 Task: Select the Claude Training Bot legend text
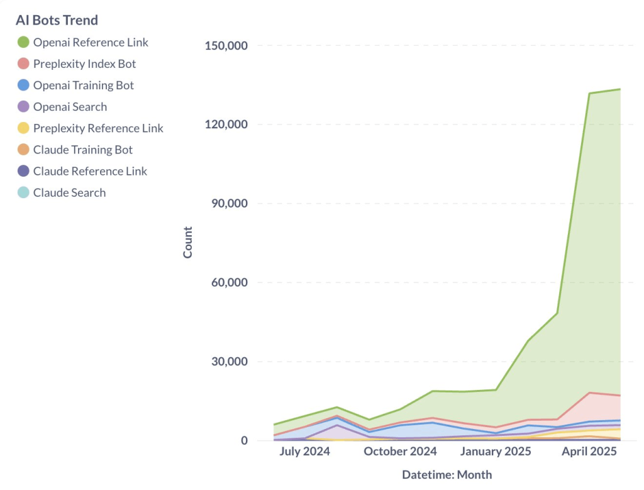(83, 150)
